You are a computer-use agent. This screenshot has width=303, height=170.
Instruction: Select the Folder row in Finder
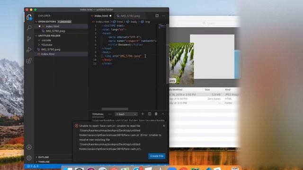tap(204, 103)
